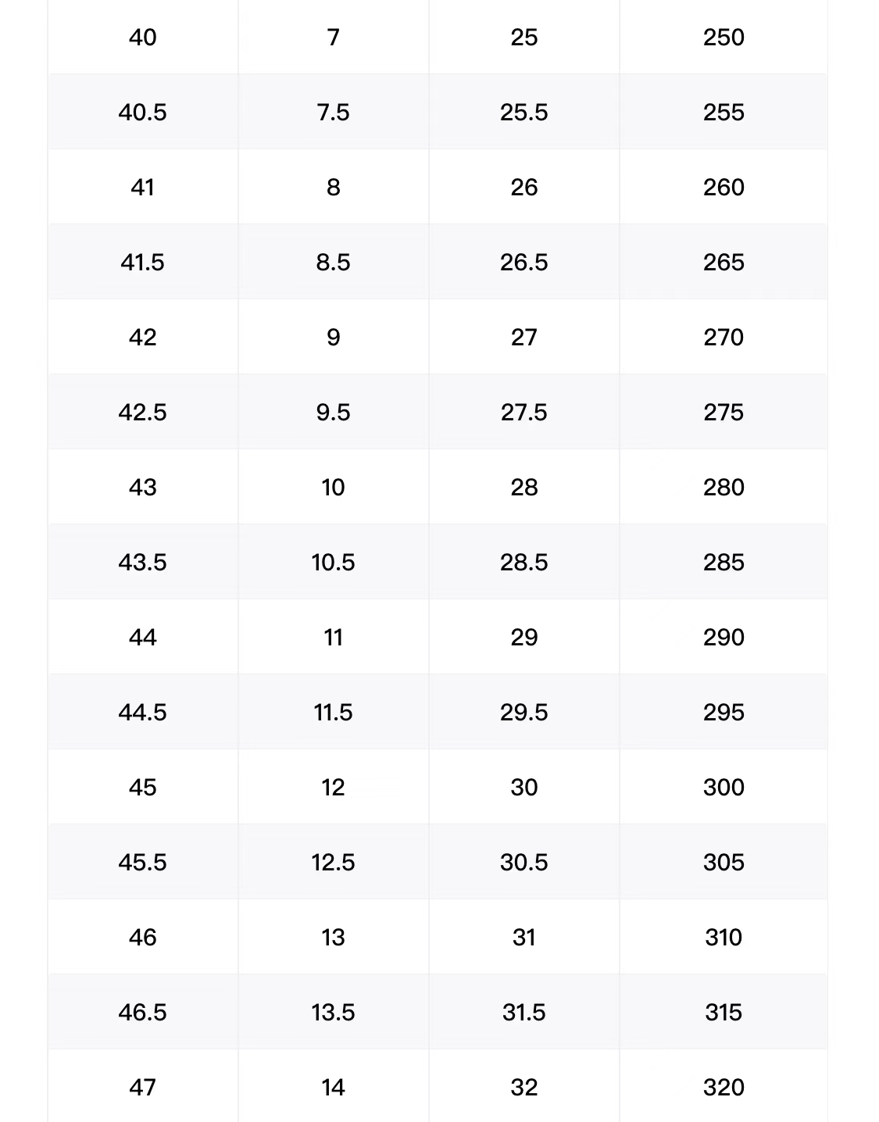Click the 26.5 centimeter cell
The width and height of the screenshot is (879, 1122).
524,262
